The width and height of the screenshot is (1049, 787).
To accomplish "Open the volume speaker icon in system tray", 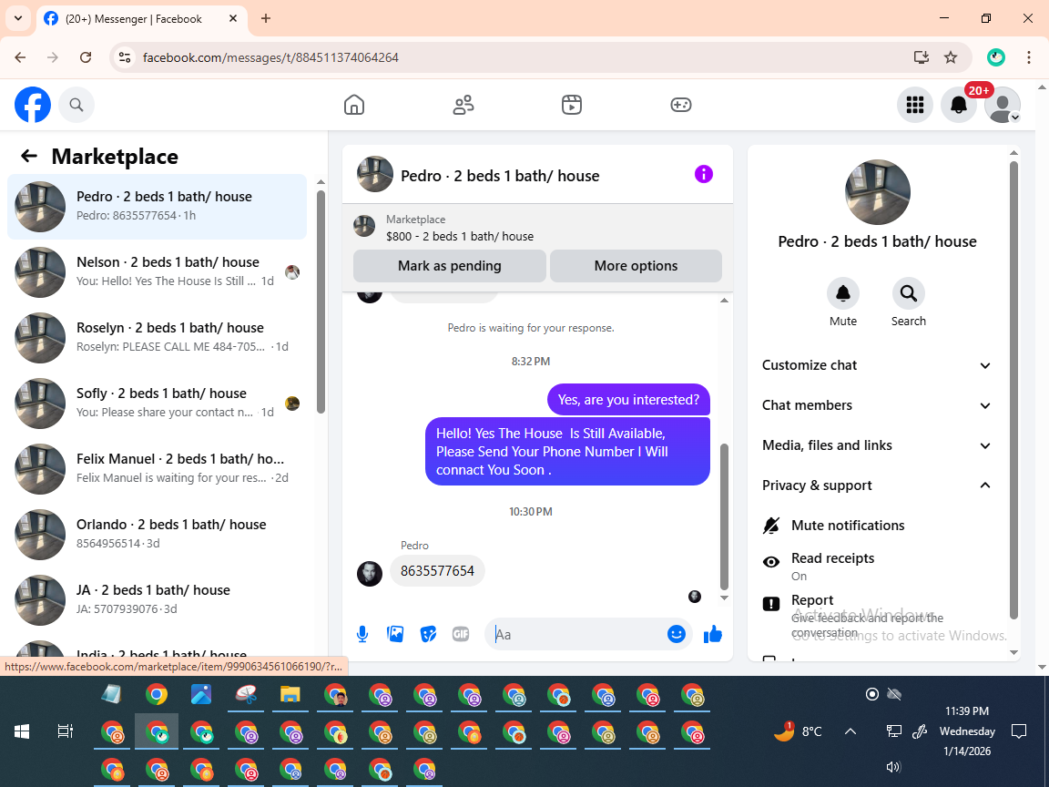I will (x=893, y=767).
